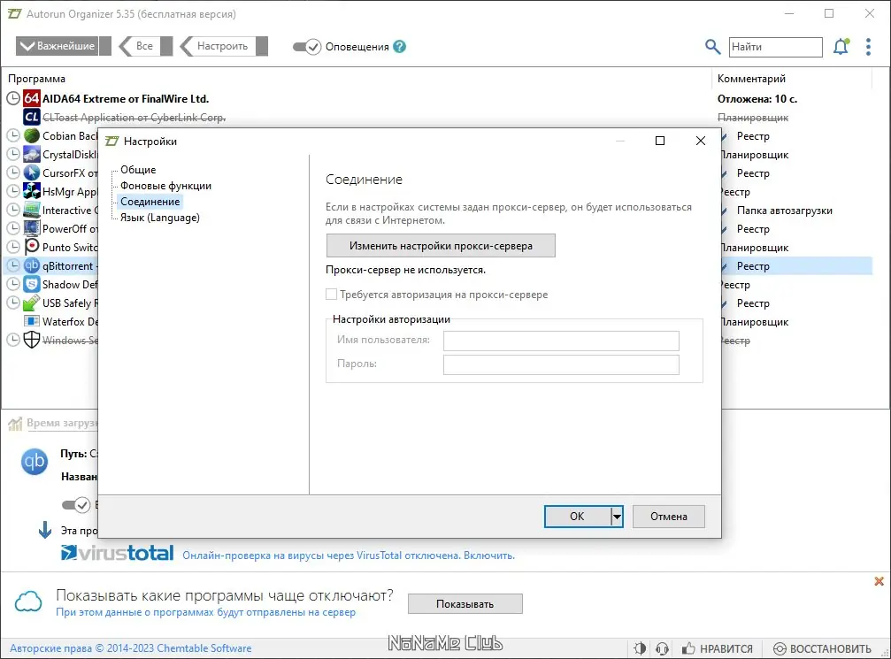Screen dimensions: 891x659
Task: Click the delay clock icon beside Cobian Backup
Action: [13, 135]
